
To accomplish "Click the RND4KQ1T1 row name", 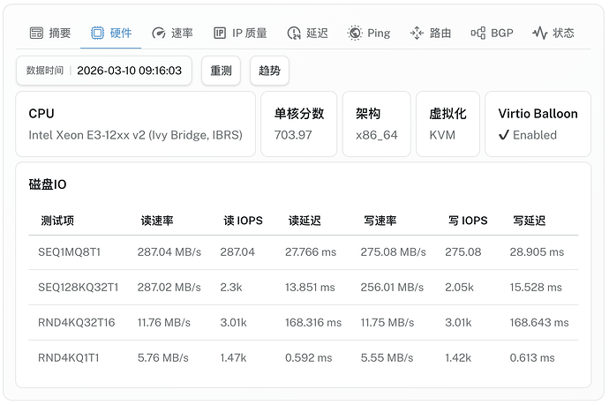I will click(x=69, y=357).
